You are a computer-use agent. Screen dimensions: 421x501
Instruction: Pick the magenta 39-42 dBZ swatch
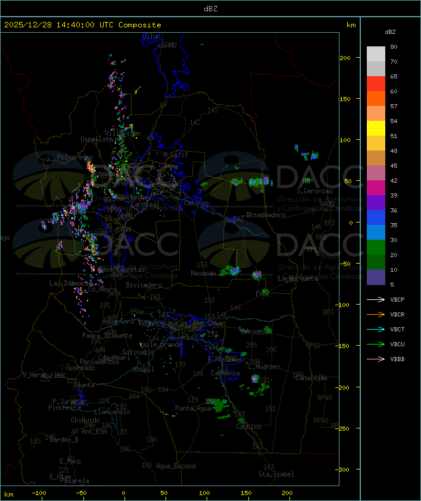point(376,188)
